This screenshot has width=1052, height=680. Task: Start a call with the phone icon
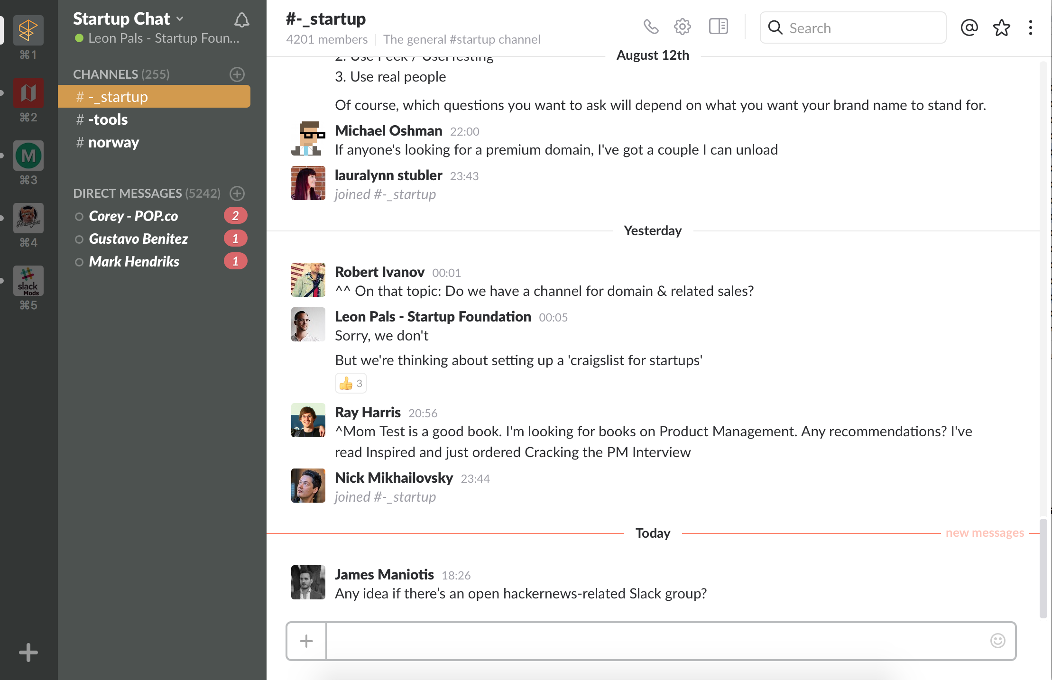coord(651,27)
